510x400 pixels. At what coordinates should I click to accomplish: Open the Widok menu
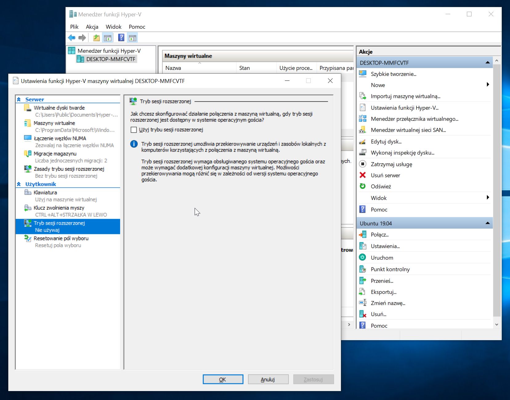pyautogui.click(x=113, y=27)
